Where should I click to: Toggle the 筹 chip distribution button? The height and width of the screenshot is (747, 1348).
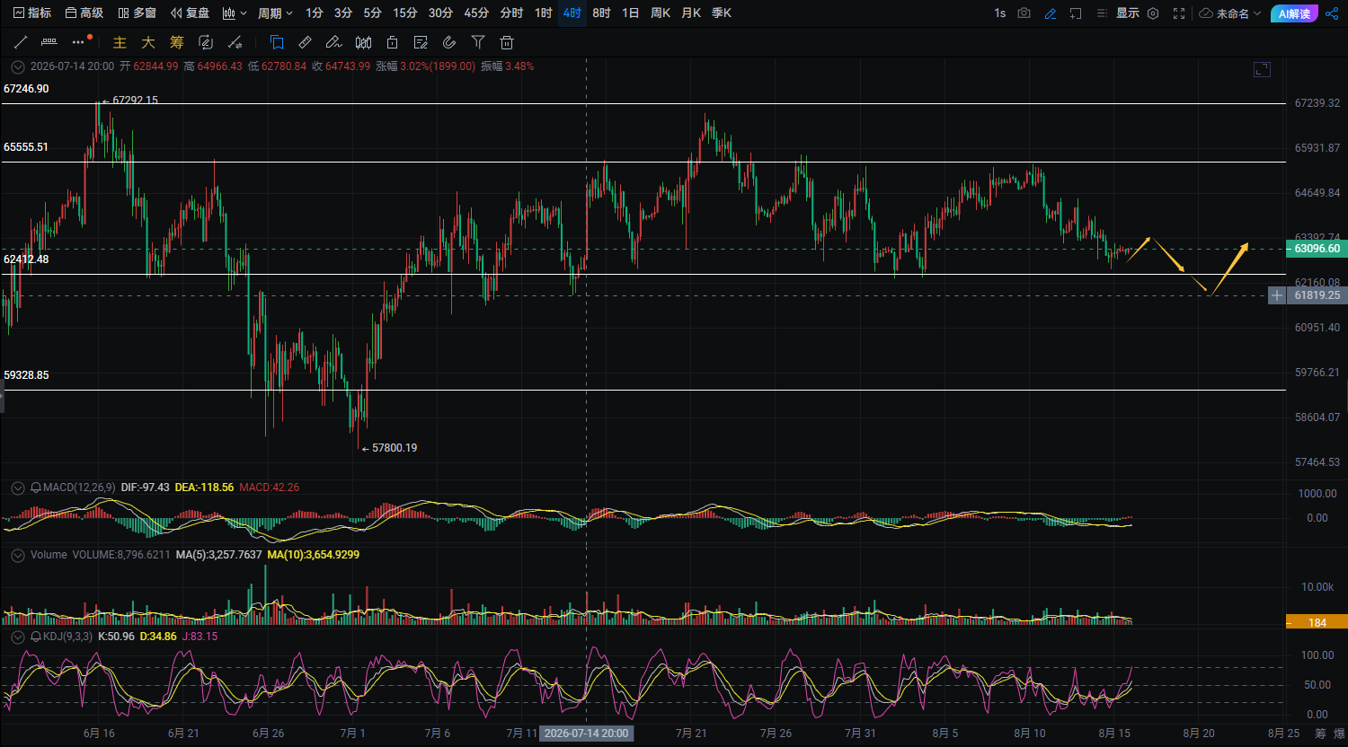click(x=177, y=42)
